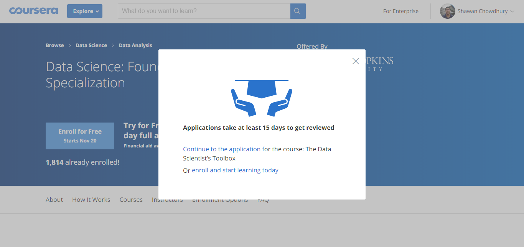The image size is (524, 247).
Task: Choose "enroll and start learning today" link
Action: point(235,170)
